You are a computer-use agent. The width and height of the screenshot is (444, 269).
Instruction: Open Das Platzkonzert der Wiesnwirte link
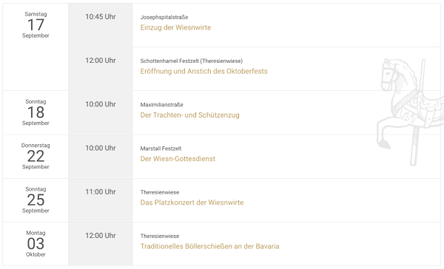192,202
